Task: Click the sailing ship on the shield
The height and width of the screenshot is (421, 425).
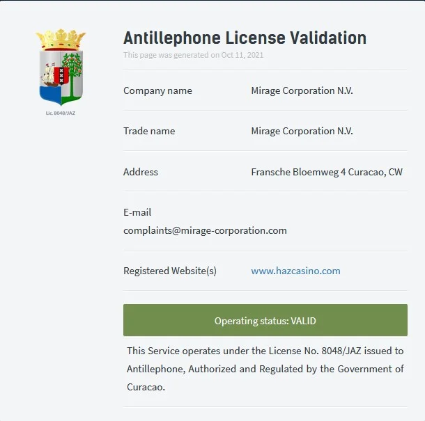Action: pyautogui.click(x=47, y=76)
